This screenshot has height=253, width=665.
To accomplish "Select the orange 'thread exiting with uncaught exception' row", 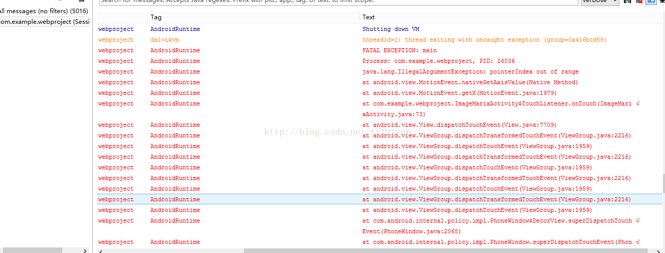I will point(380,40).
